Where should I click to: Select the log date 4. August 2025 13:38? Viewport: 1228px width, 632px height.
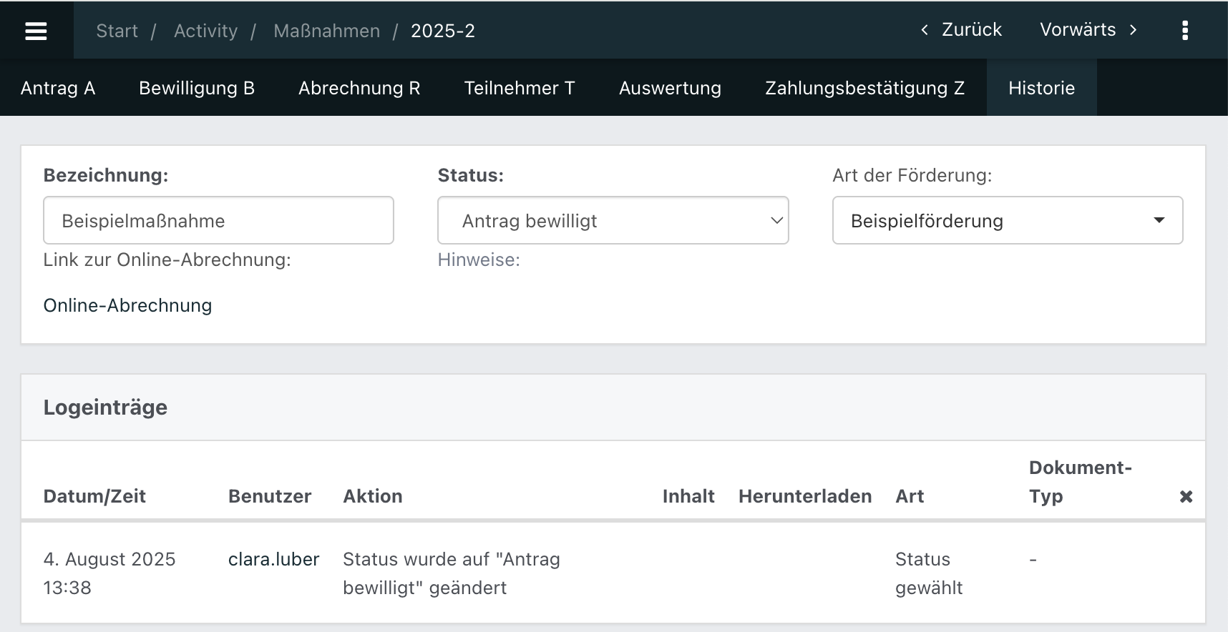[x=109, y=573]
